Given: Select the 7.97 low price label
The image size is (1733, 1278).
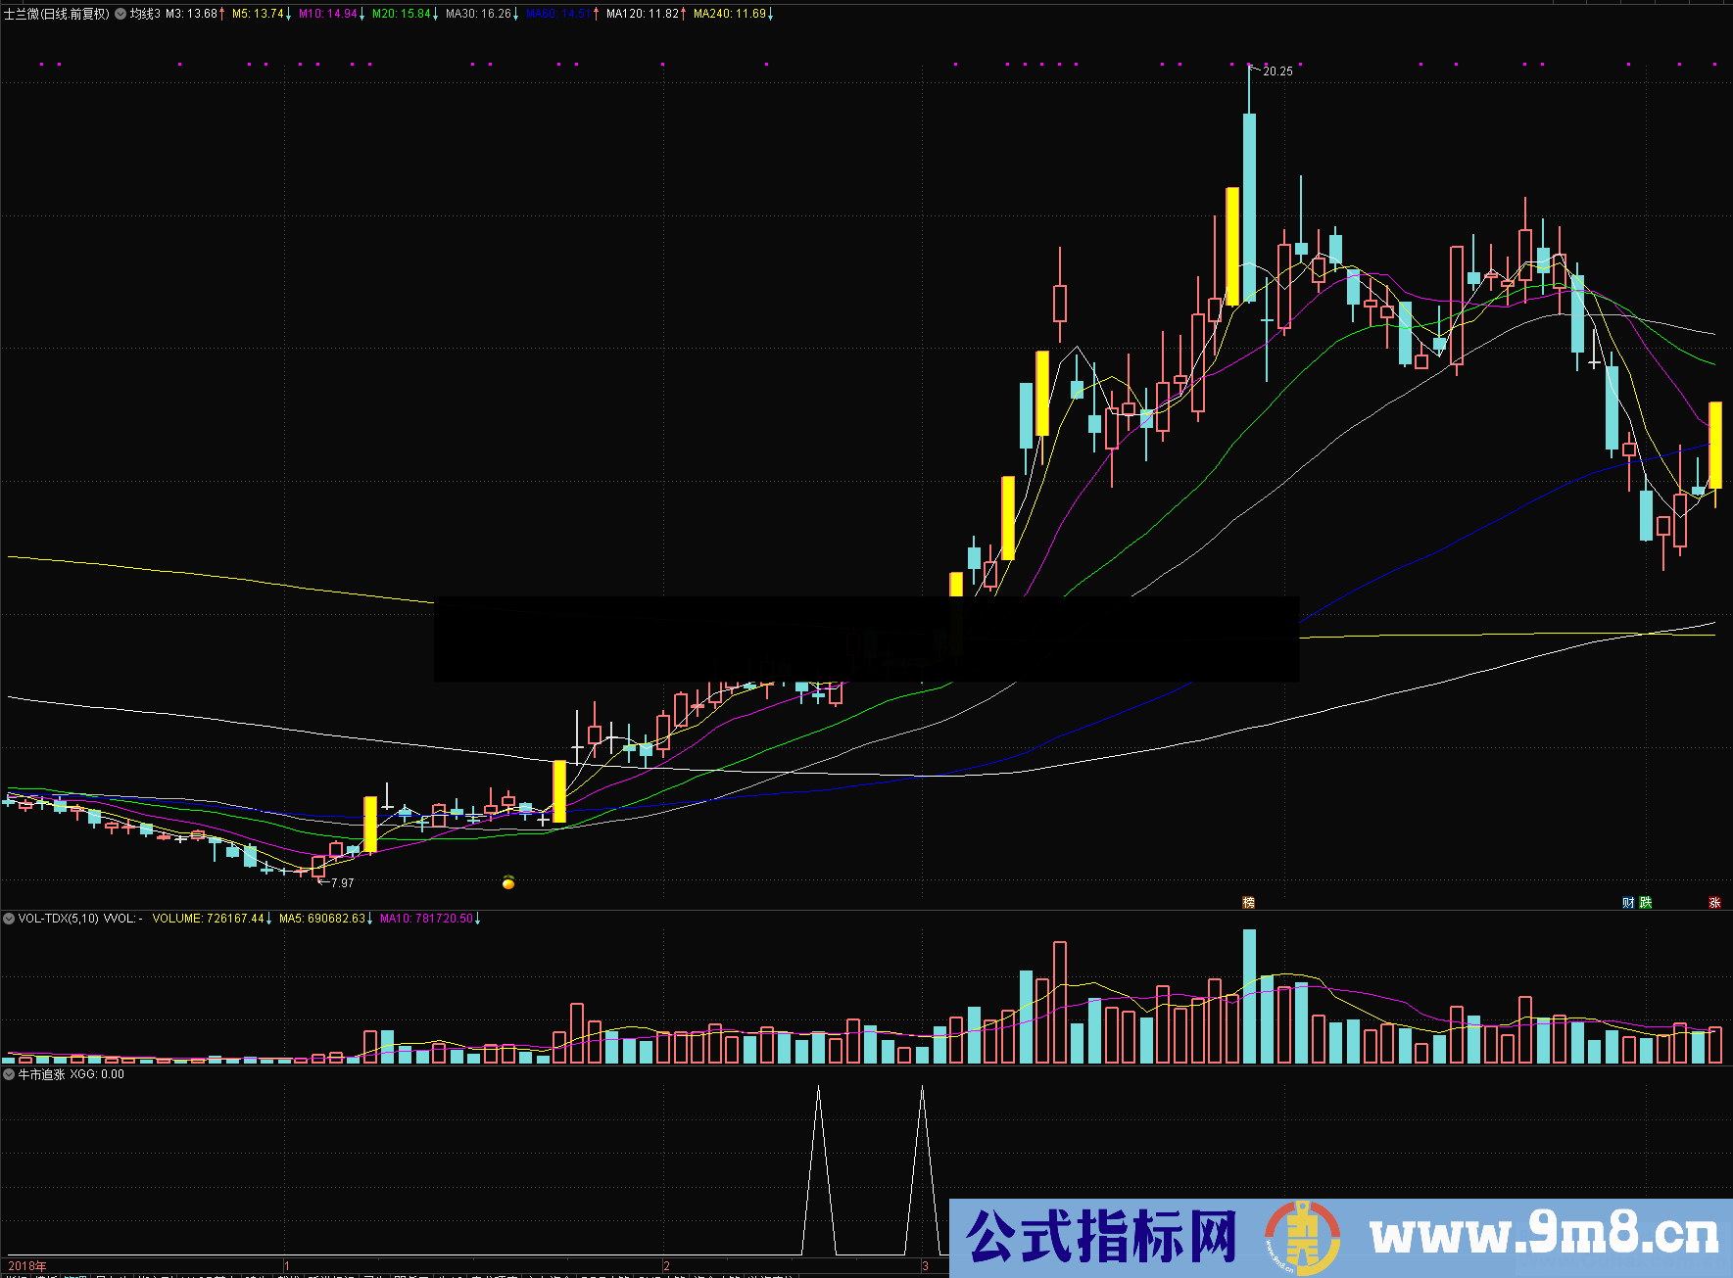Looking at the screenshot, I should tap(342, 883).
